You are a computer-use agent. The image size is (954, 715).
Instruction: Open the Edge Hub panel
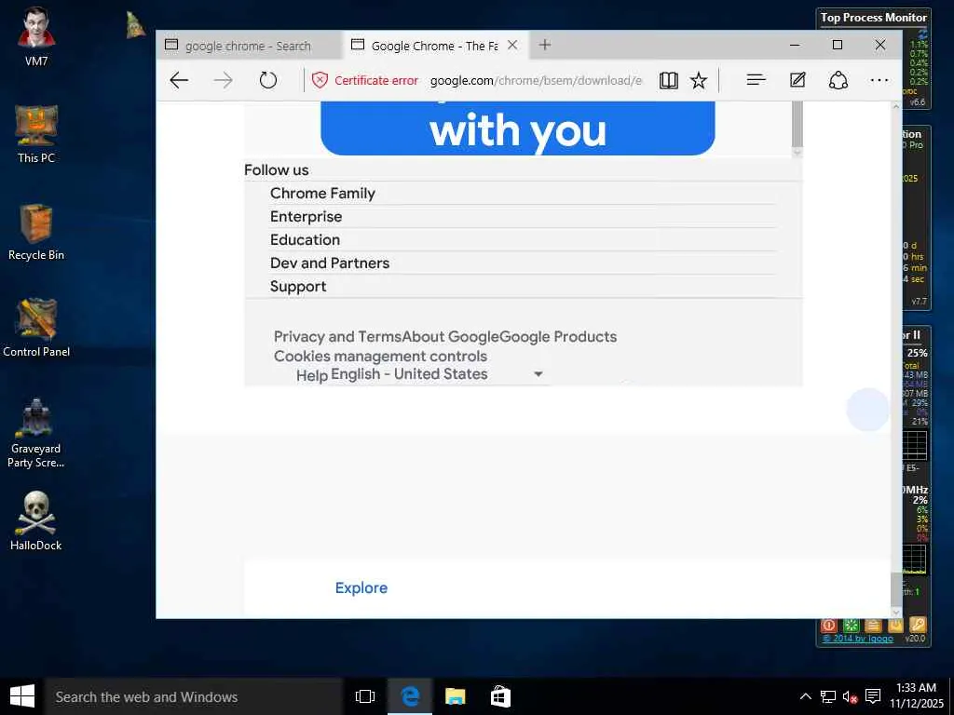[756, 80]
